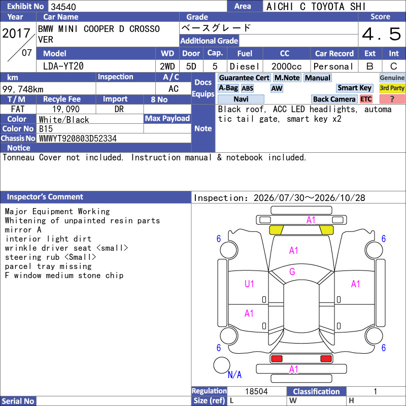Click the AW equipment badge
406x406 pixels.
(x=277, y=88)
